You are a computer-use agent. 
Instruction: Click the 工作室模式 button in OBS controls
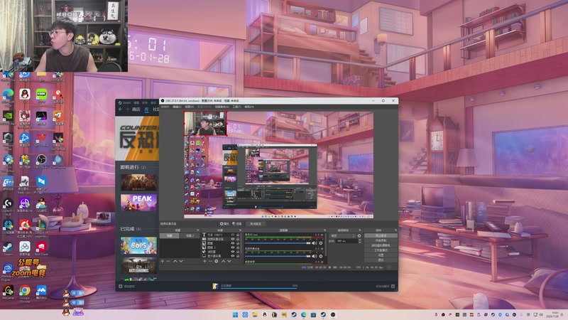pyautogui.click(x=381, y=250)
